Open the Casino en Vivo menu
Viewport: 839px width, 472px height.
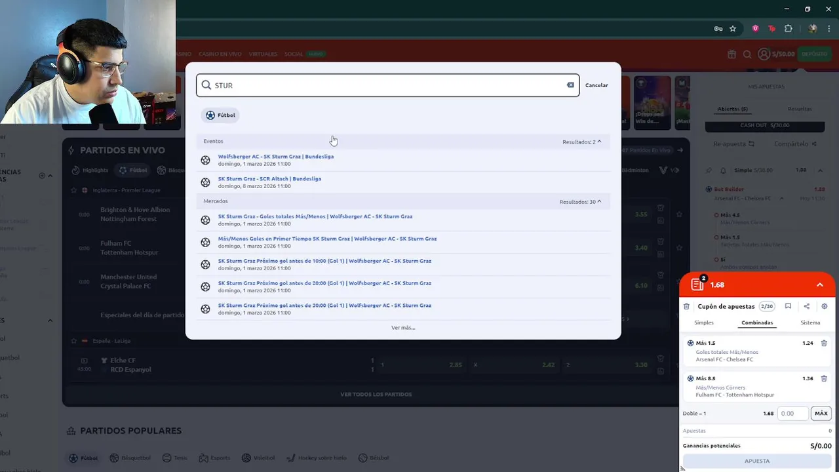220,54
